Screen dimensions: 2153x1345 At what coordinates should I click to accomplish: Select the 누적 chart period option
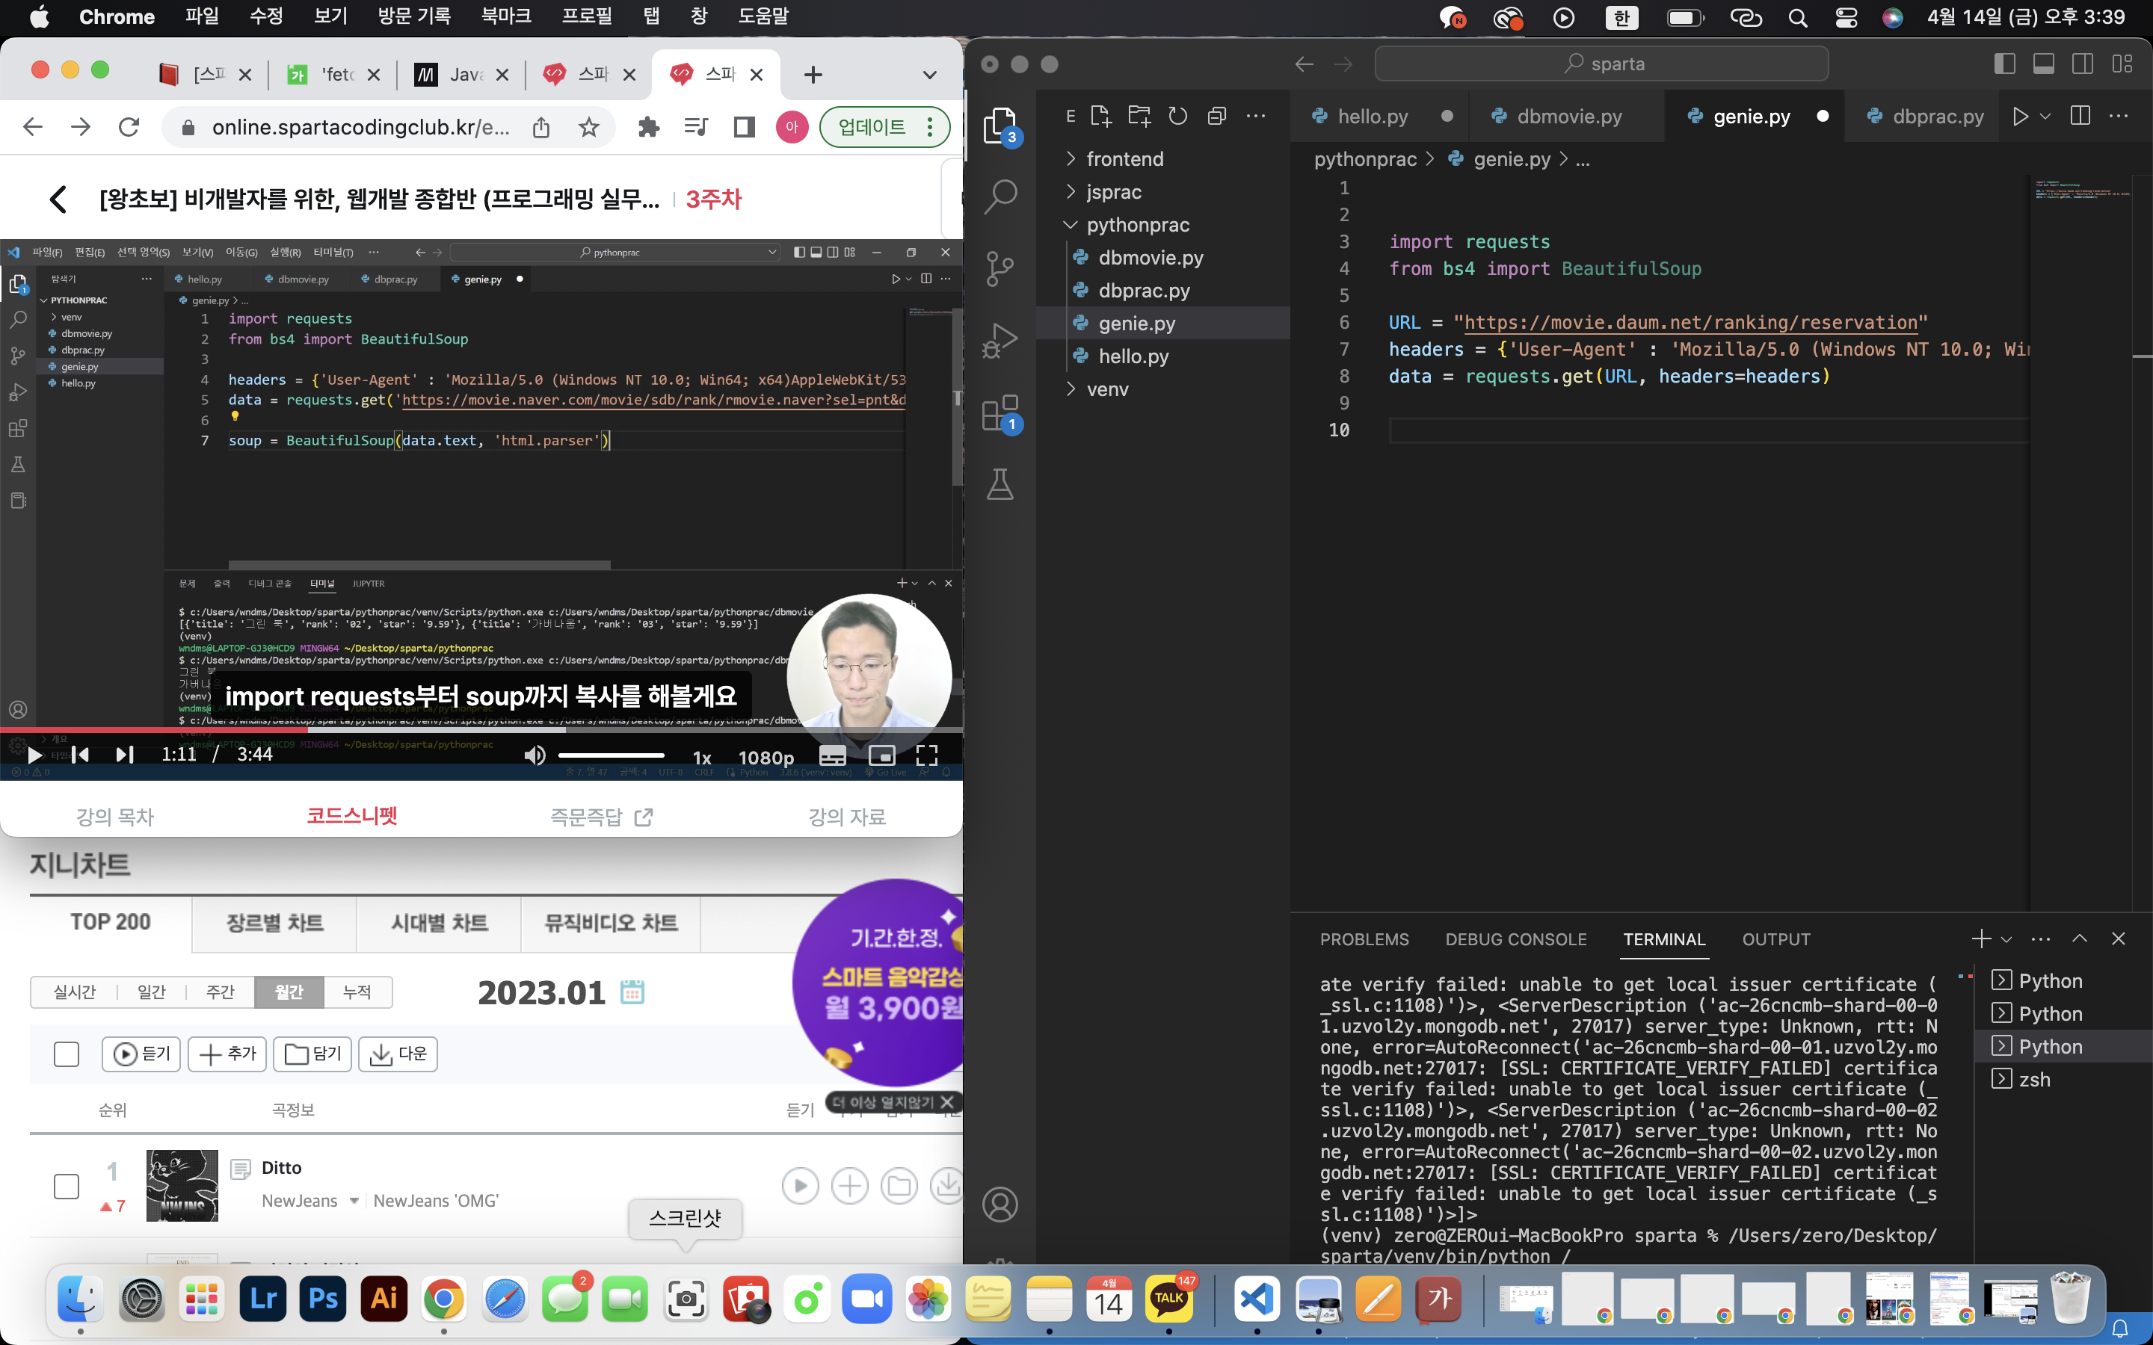[357, 992]
